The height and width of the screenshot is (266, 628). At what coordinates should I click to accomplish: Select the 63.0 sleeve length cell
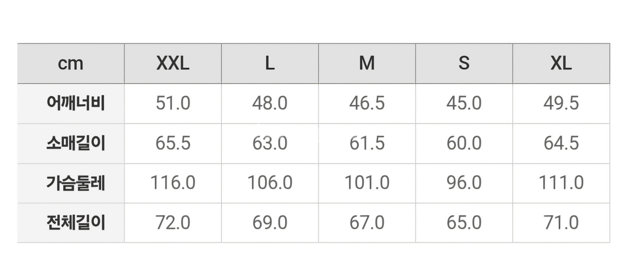[270, 143]
